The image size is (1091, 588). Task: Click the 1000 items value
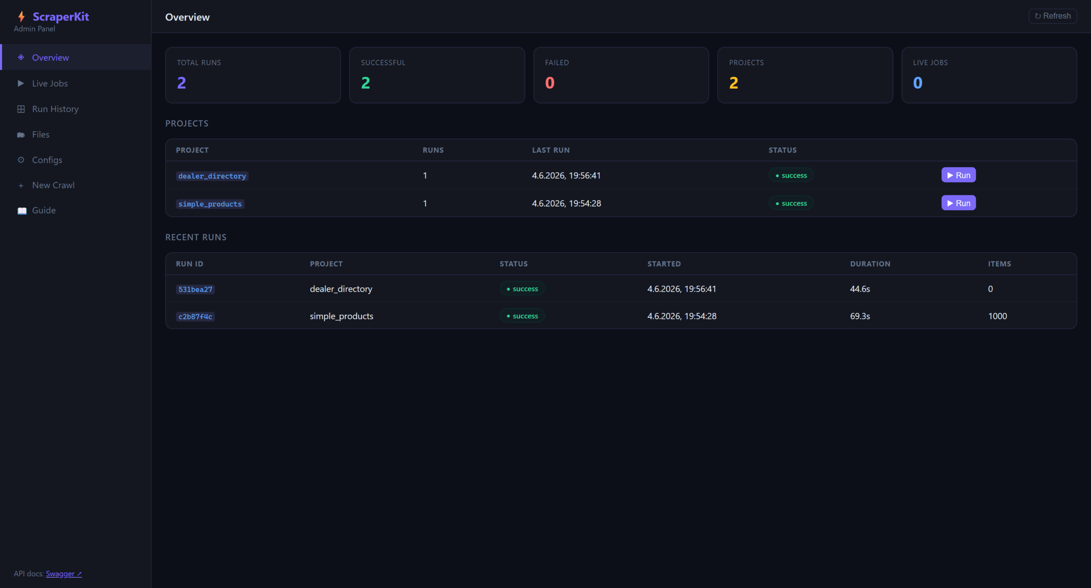point(997,316)
